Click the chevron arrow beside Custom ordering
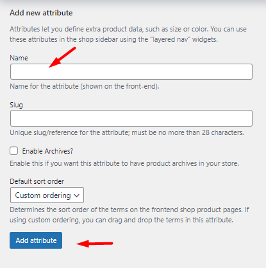The image size is (266, 268). coord(76,195)
